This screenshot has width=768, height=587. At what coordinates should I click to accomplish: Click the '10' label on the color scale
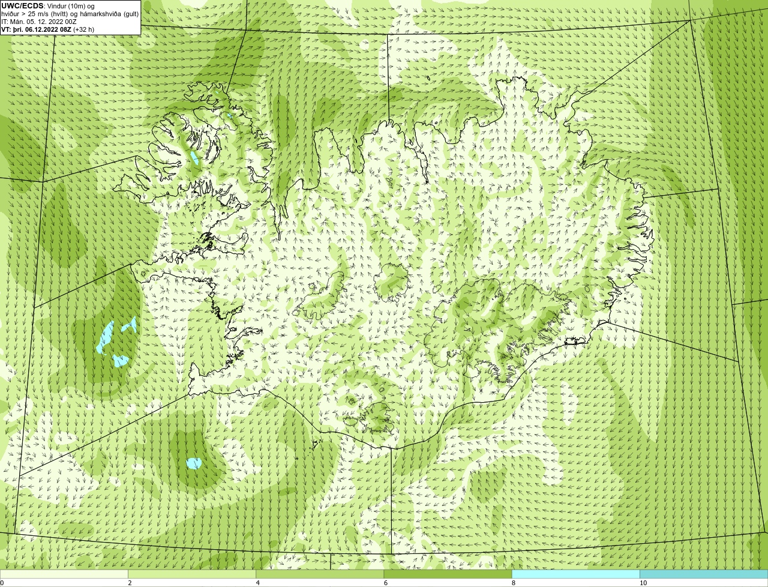pos(643,583)
